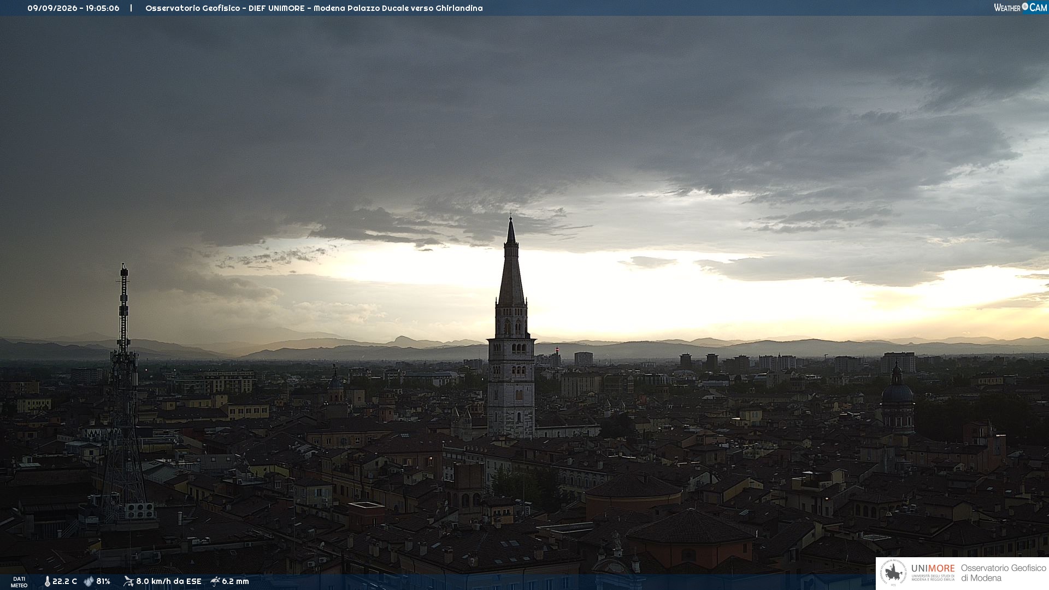Click the wind speed icon

click(128, 581)
